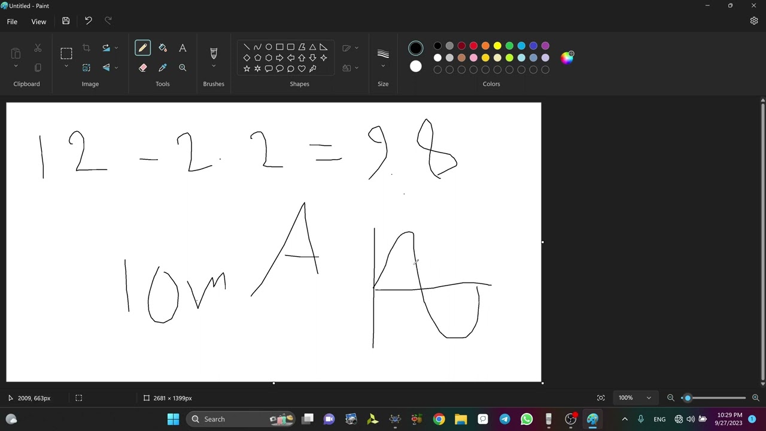
Task: Click the Flip icon
Action: pyautogui.click(x=106, y=68)
